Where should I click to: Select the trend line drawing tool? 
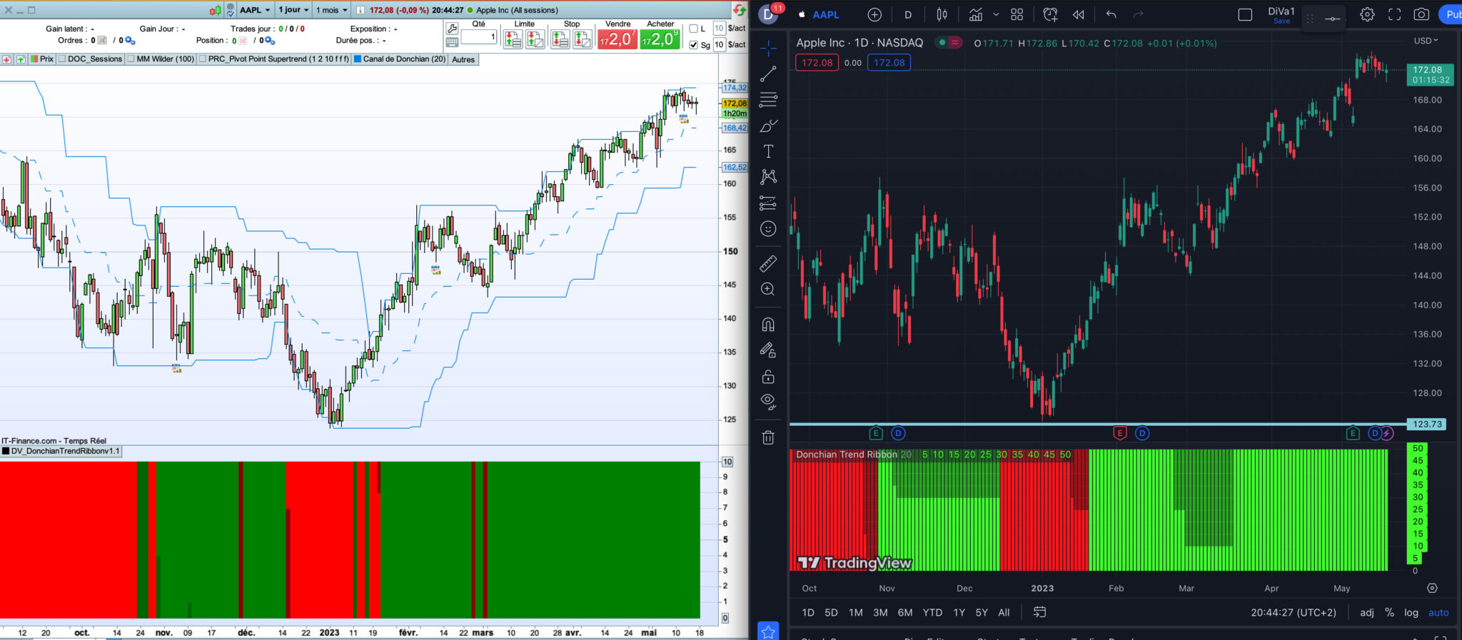pos(768,73)
